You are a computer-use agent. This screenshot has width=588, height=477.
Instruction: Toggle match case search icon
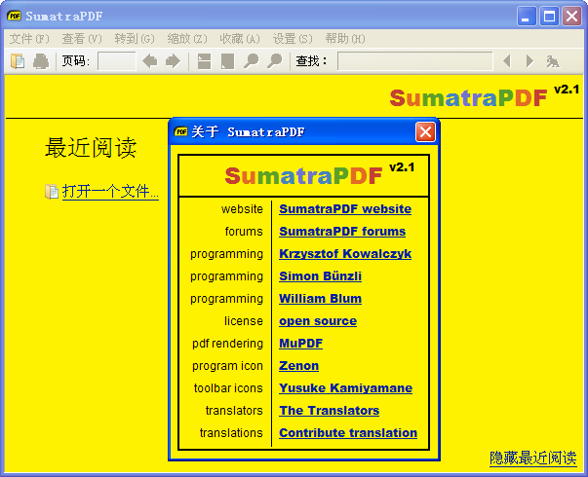click(x=553, y=61)
